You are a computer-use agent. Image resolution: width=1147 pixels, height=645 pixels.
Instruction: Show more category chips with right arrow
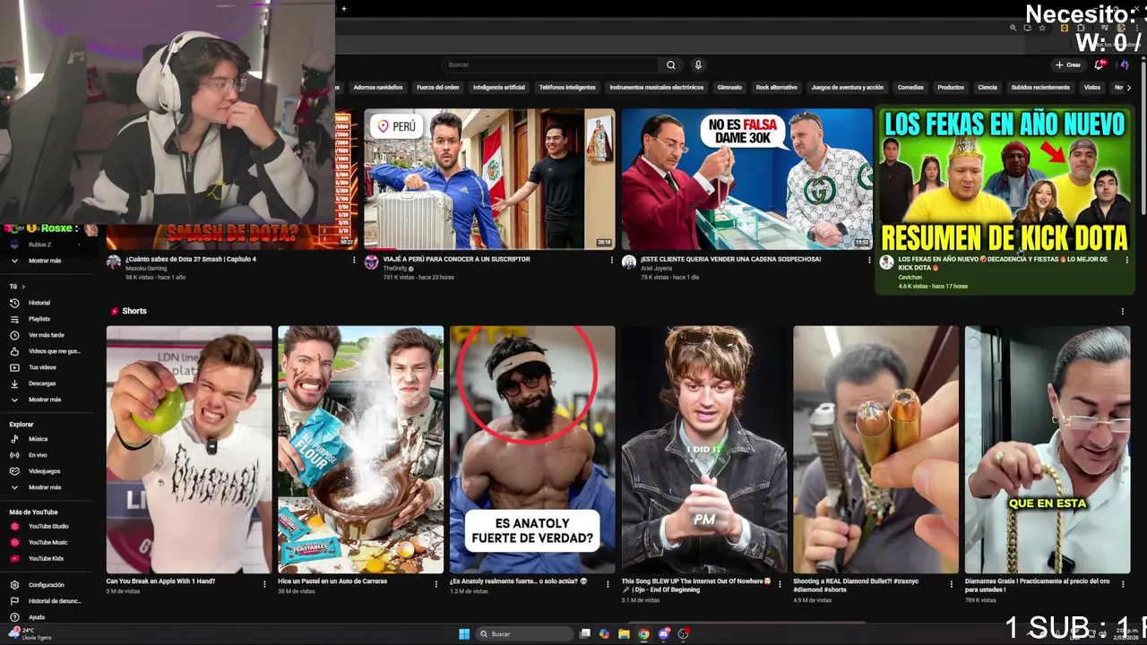tap(1128, 88)
